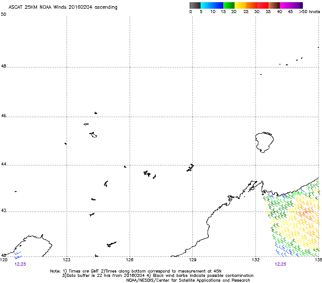The image size is (322, 283).
Task: Click the '0' label under the color scale
Action: pyautogui.click(x=191, y=12)
